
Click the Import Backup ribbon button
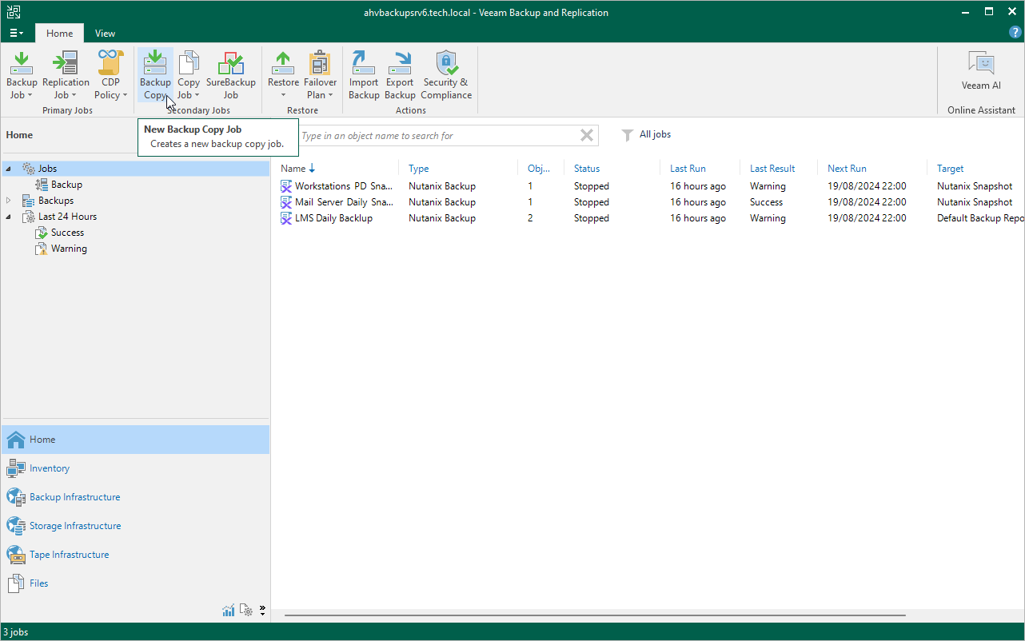click(x=364, y=75)
